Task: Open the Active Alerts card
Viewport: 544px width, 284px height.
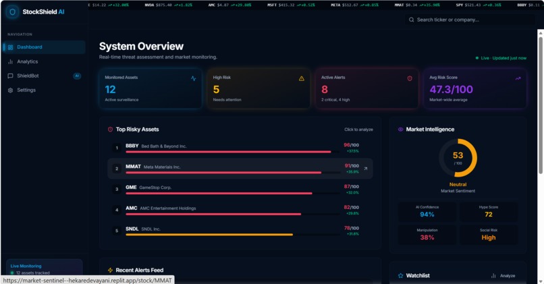Action: 366,88
